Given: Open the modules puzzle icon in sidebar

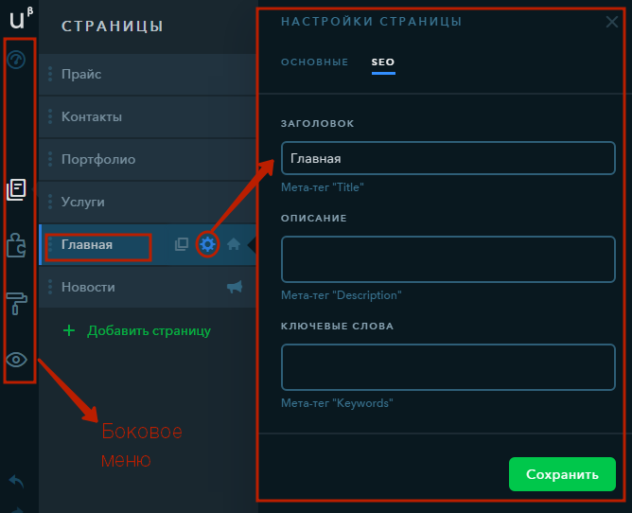Looking at the screenshot, I should pos(16,245).
